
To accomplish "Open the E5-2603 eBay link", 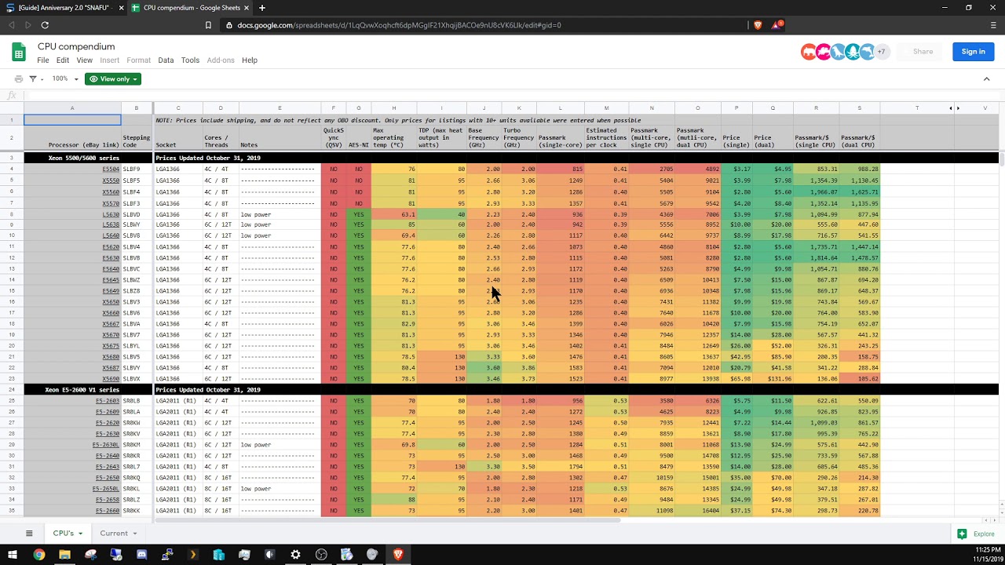I will (x=107, y=401).
